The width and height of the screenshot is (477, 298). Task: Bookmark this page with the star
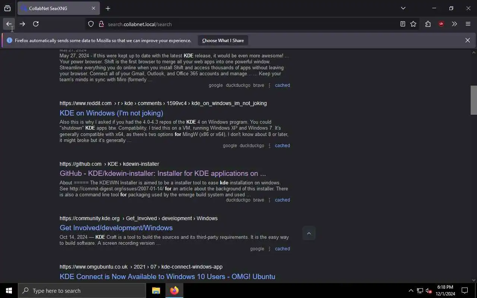(413, 24)
